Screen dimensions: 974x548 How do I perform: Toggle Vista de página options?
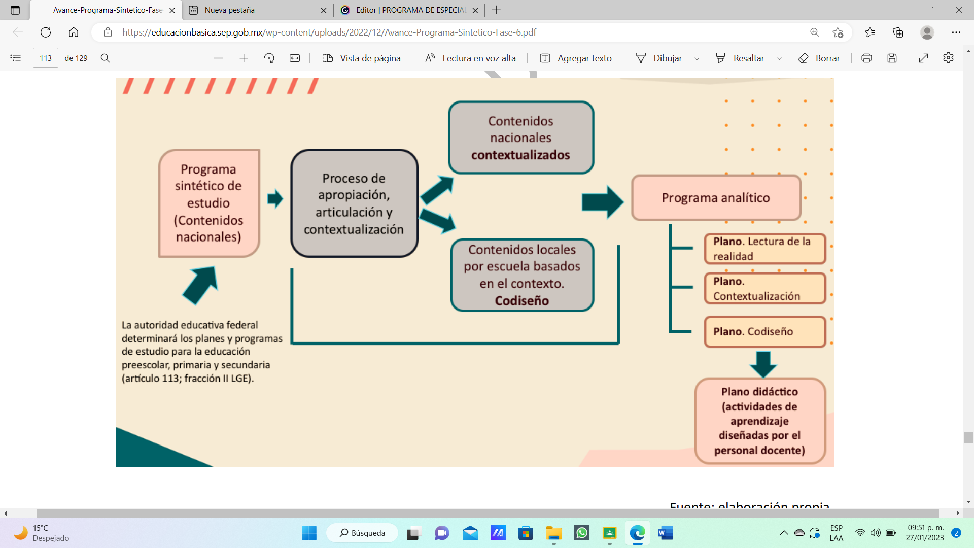[361, 58]
